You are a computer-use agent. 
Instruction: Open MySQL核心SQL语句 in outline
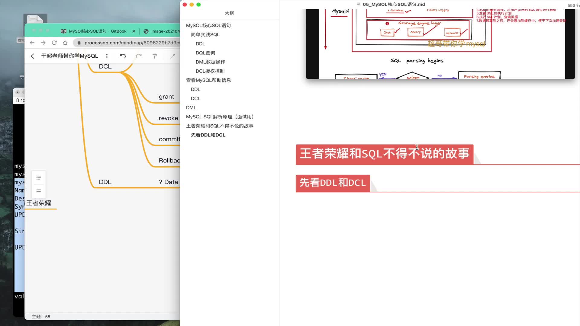coord(208,25)
